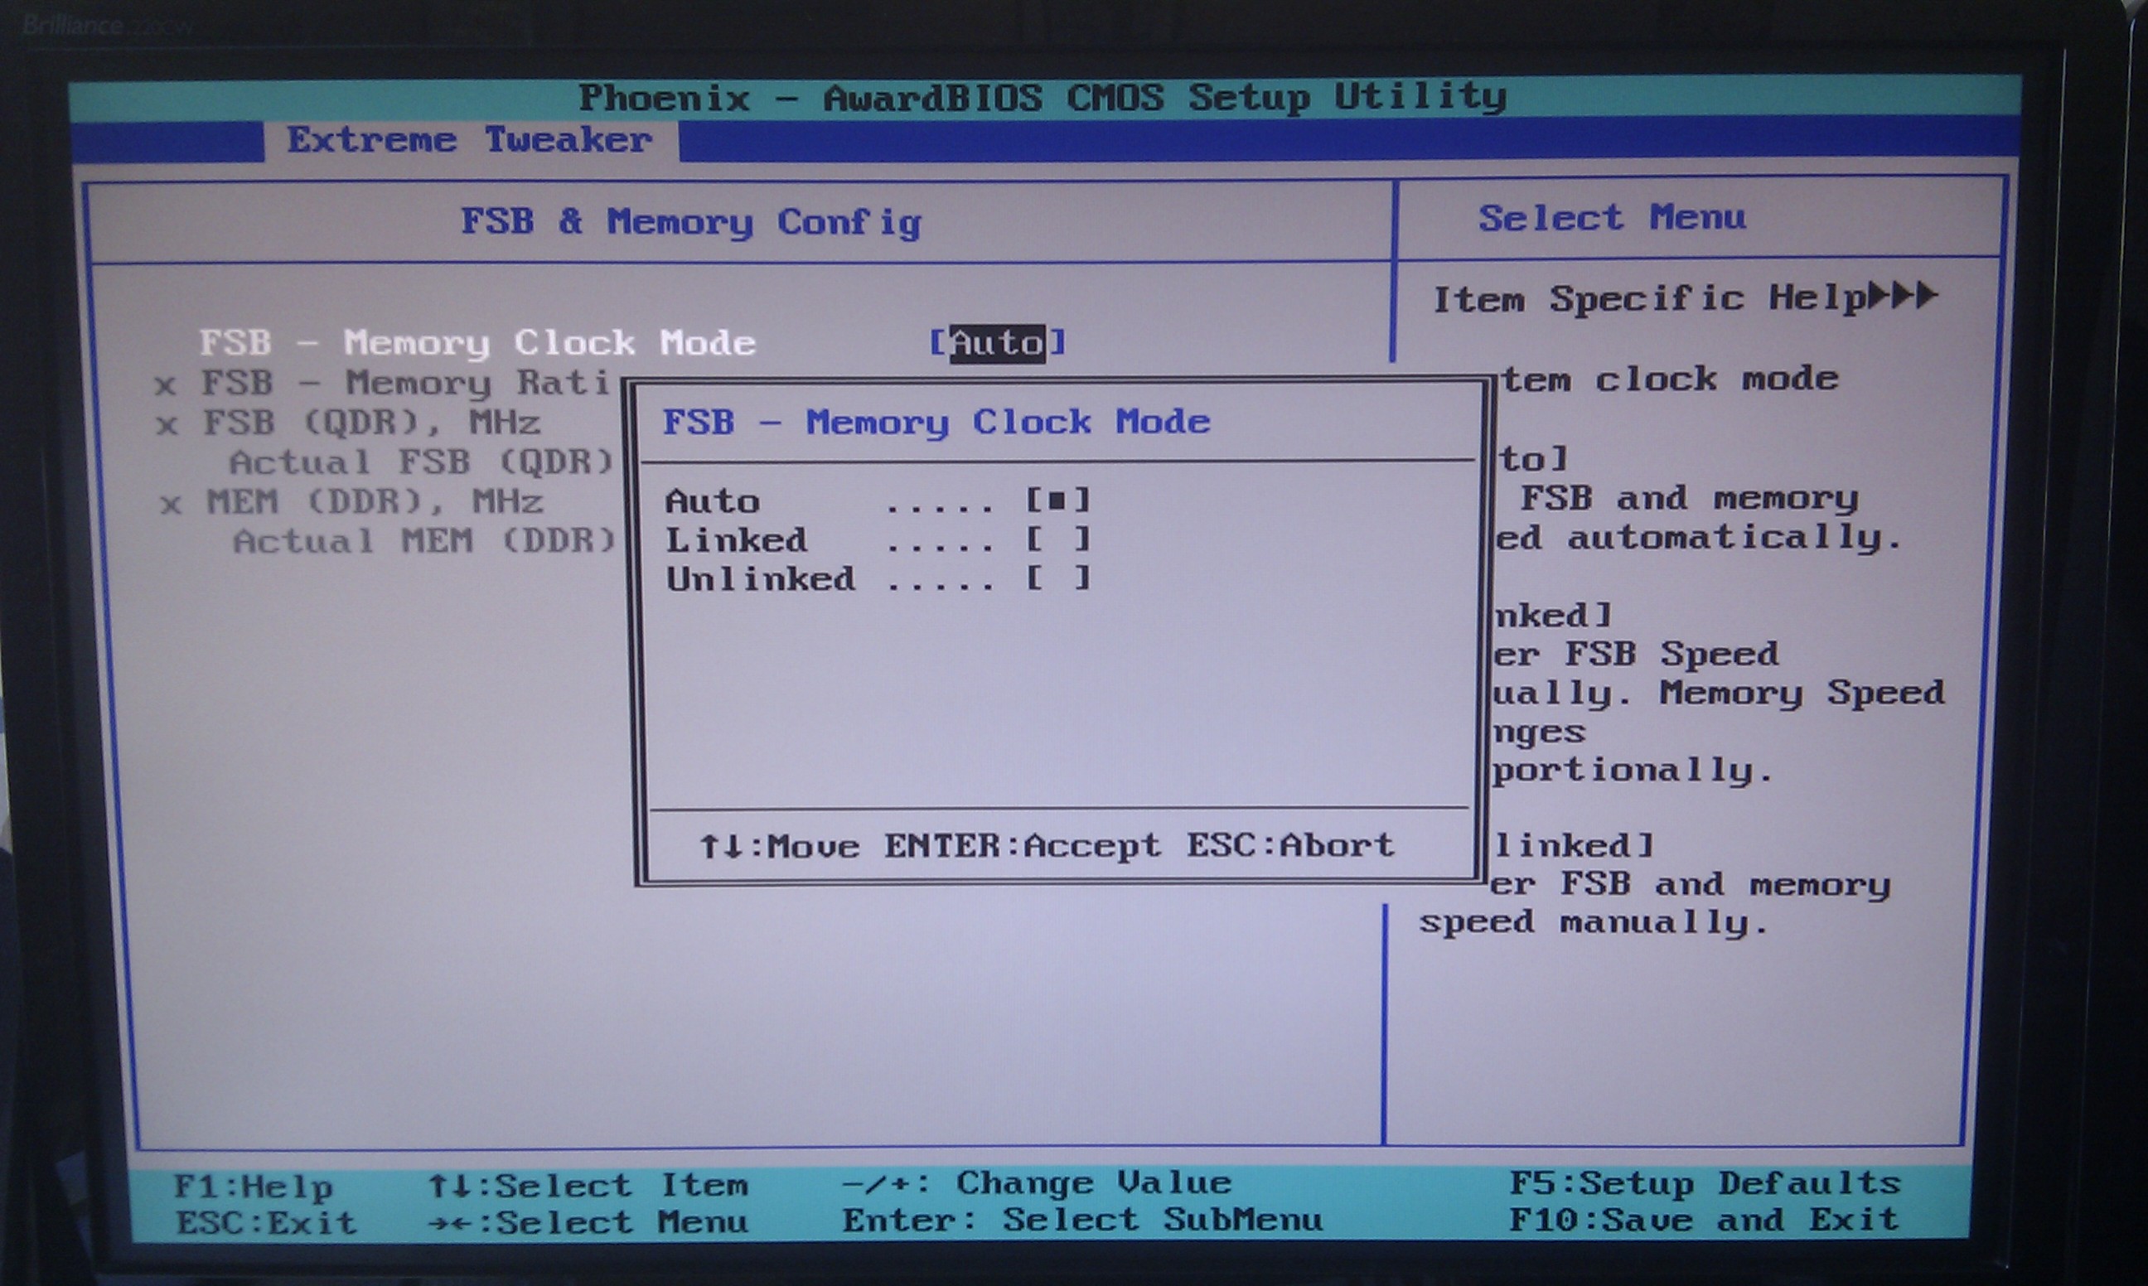Select the Linked radio option

click(1057, 540)
